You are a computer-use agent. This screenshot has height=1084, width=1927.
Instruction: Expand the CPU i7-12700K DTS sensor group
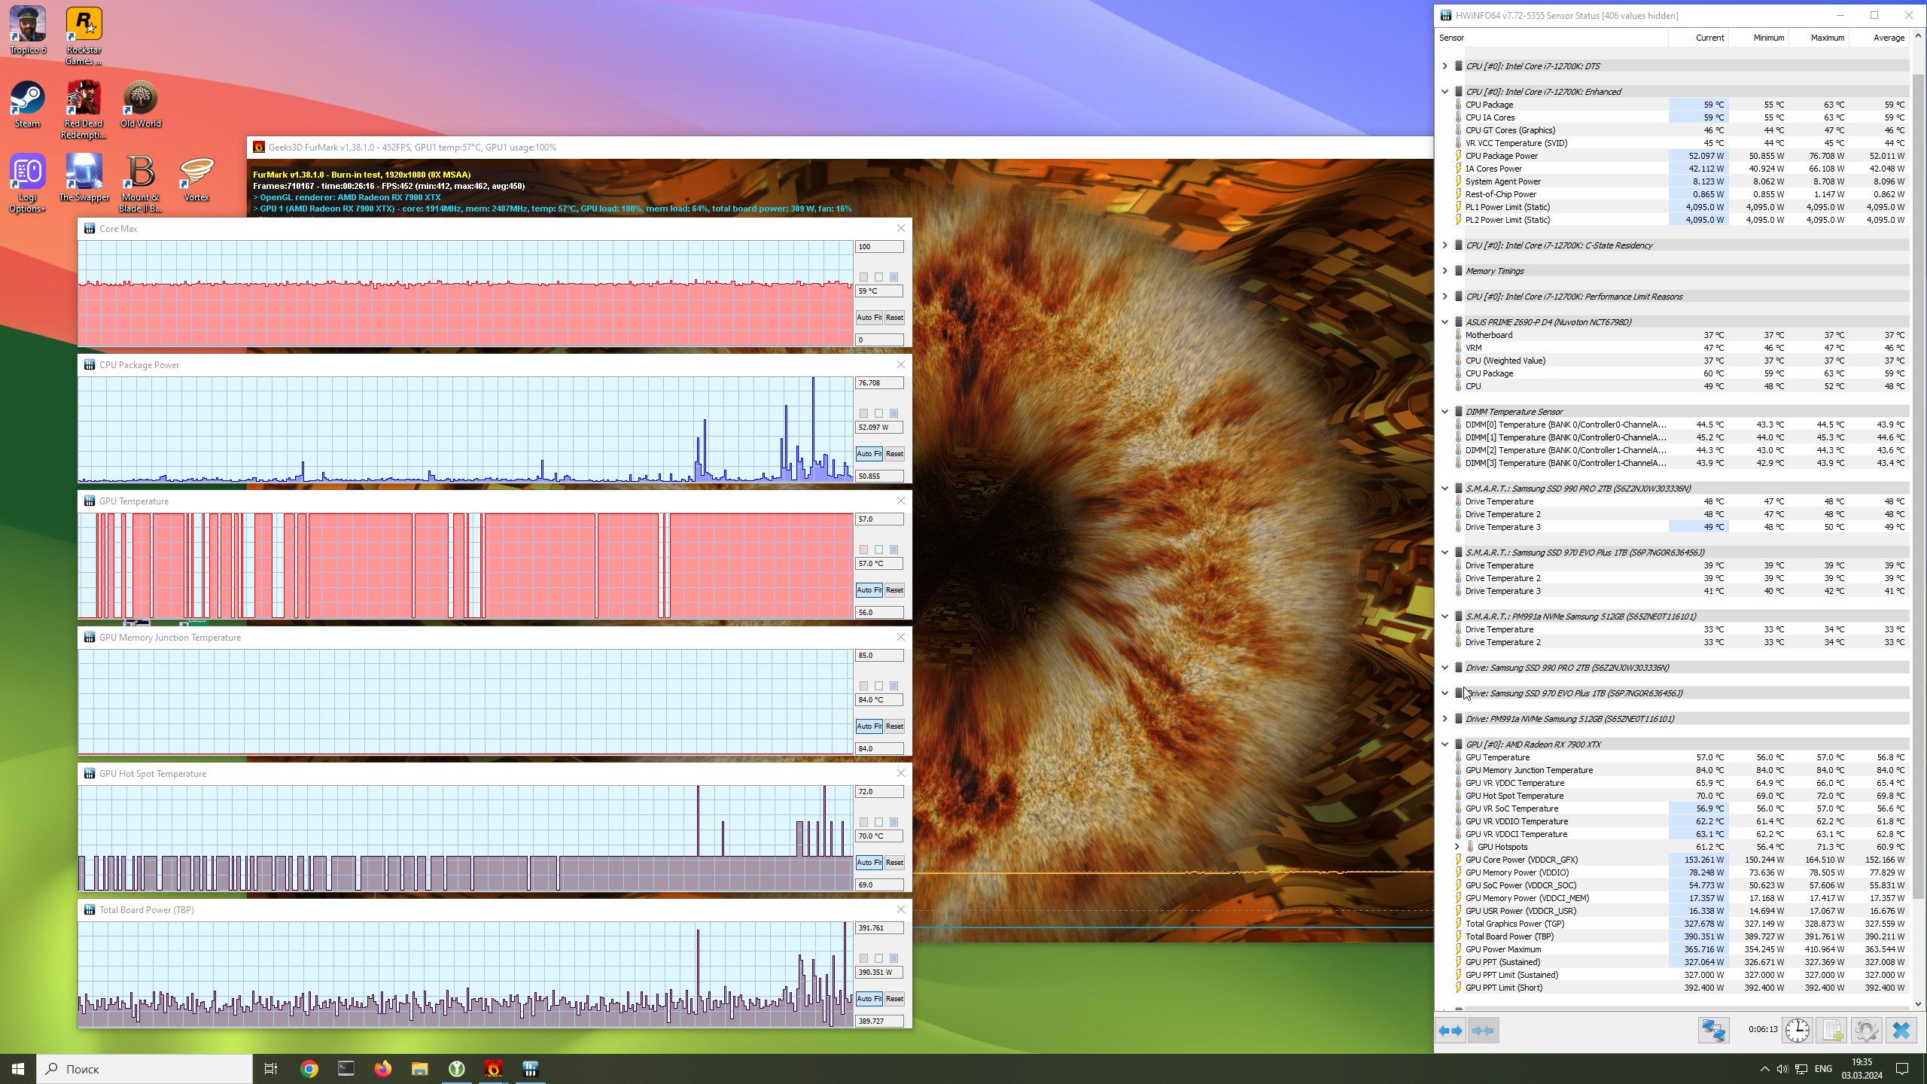pyautogui.click(x=1444, y=66)
